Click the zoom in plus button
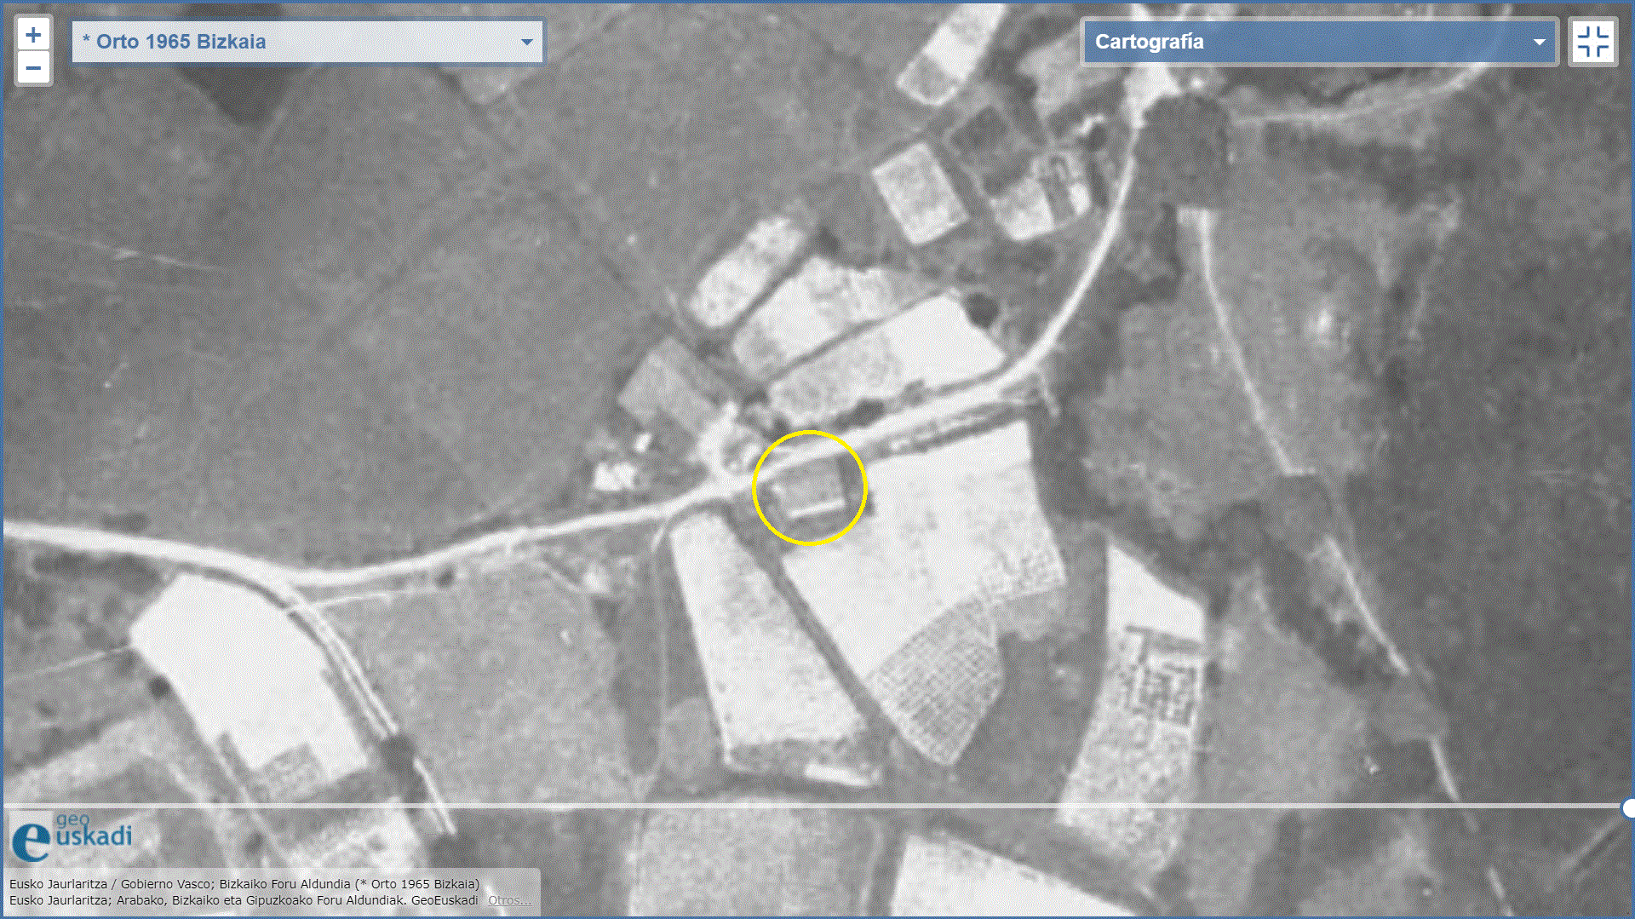The height and width of the screenshot is (919, 1635). 33,35
